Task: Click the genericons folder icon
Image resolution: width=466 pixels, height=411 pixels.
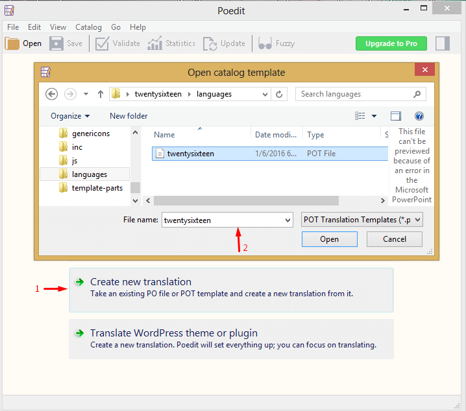Action: coord(63,134)
